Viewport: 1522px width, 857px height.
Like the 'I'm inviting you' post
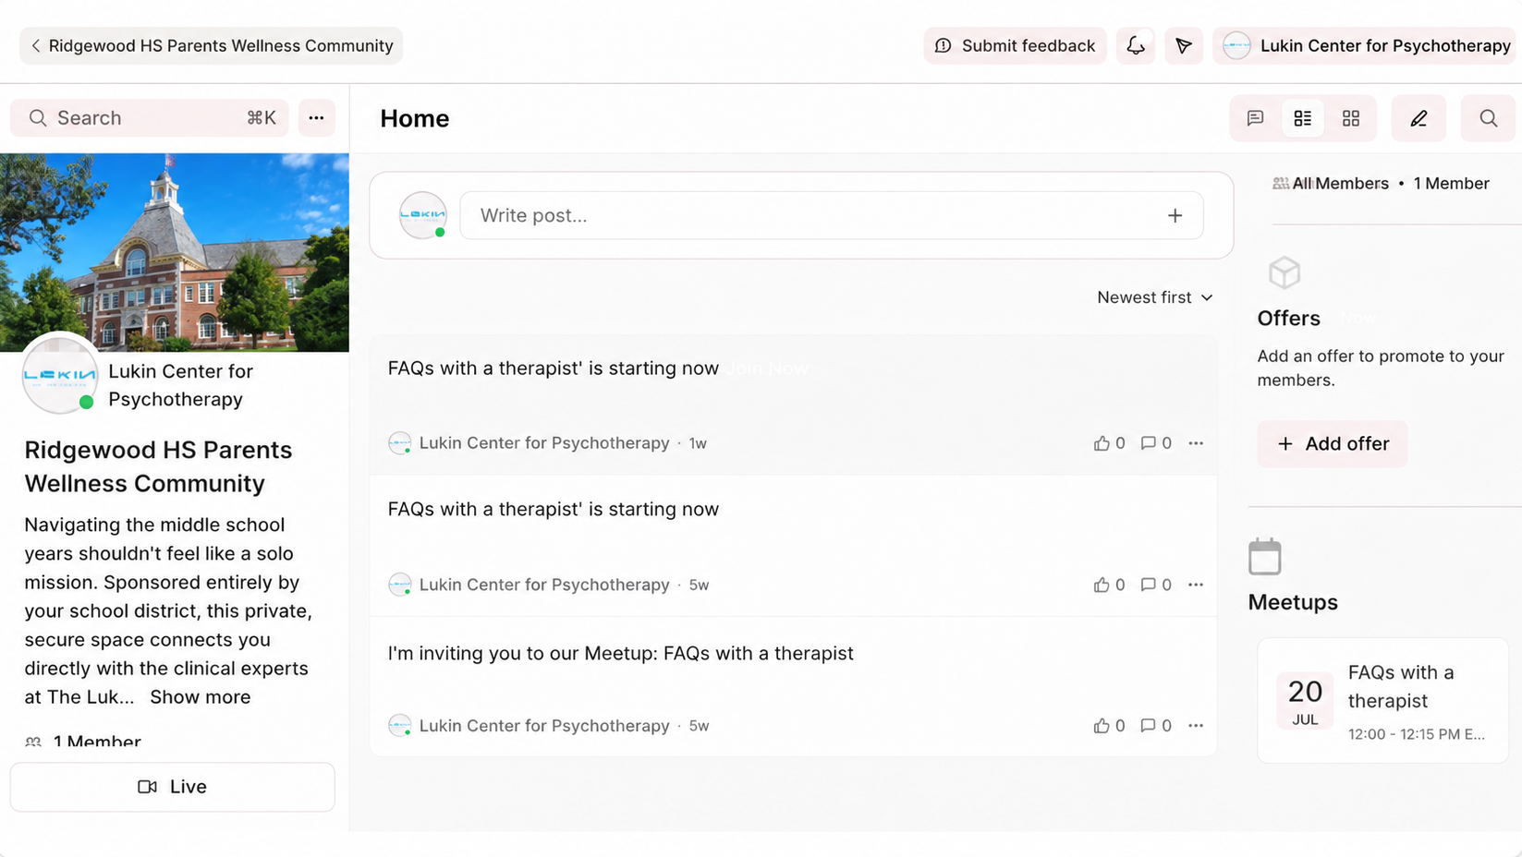click(1109, 726)
